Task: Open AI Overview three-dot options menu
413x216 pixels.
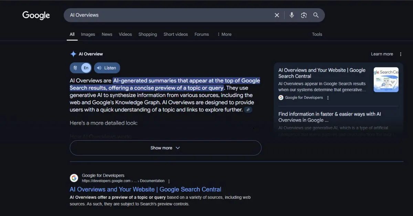Action: pyautogui.click(x=401, y=54)
